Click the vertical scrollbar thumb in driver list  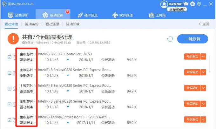point(210,64)
